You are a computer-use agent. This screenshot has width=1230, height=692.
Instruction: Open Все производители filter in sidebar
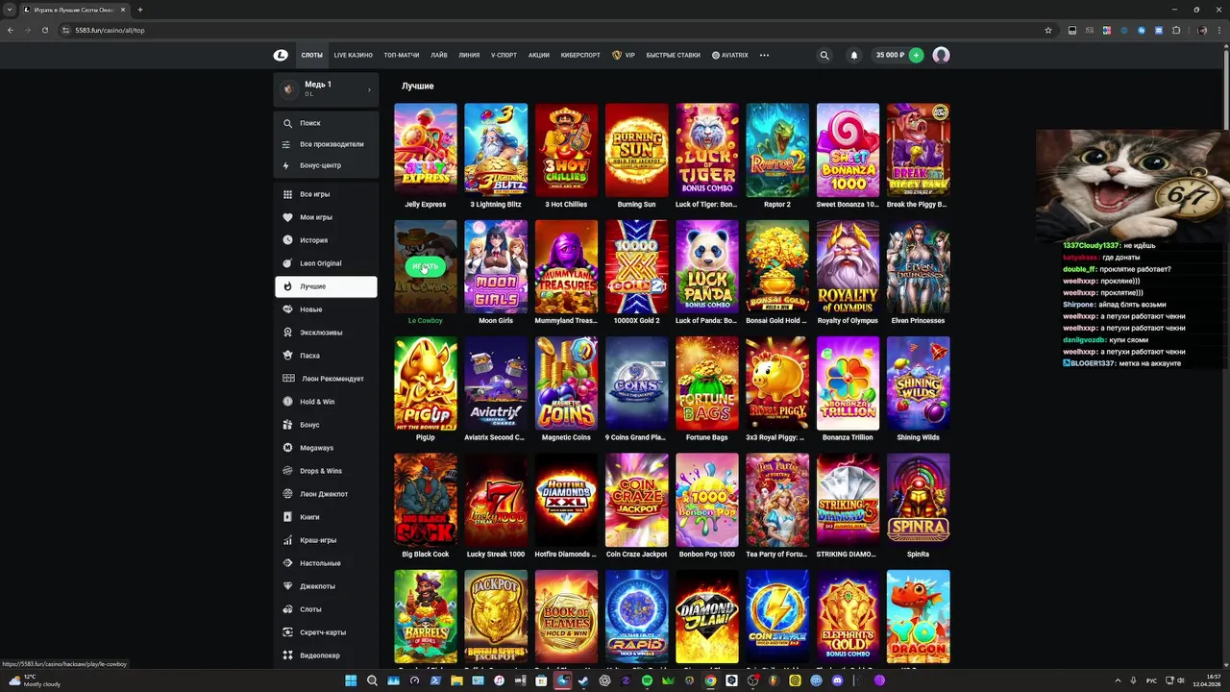tap(326, 144)
